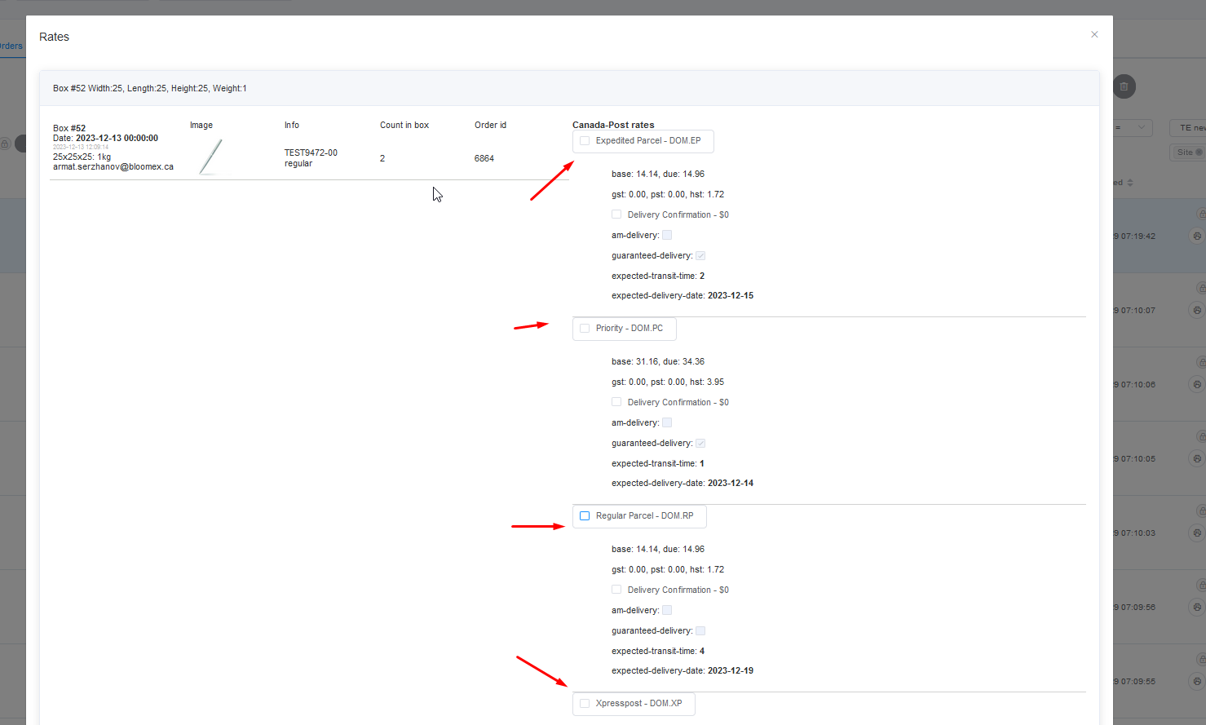Click print icon in 07:09:56 row

pyautogui.click(x=1196, y=607)
